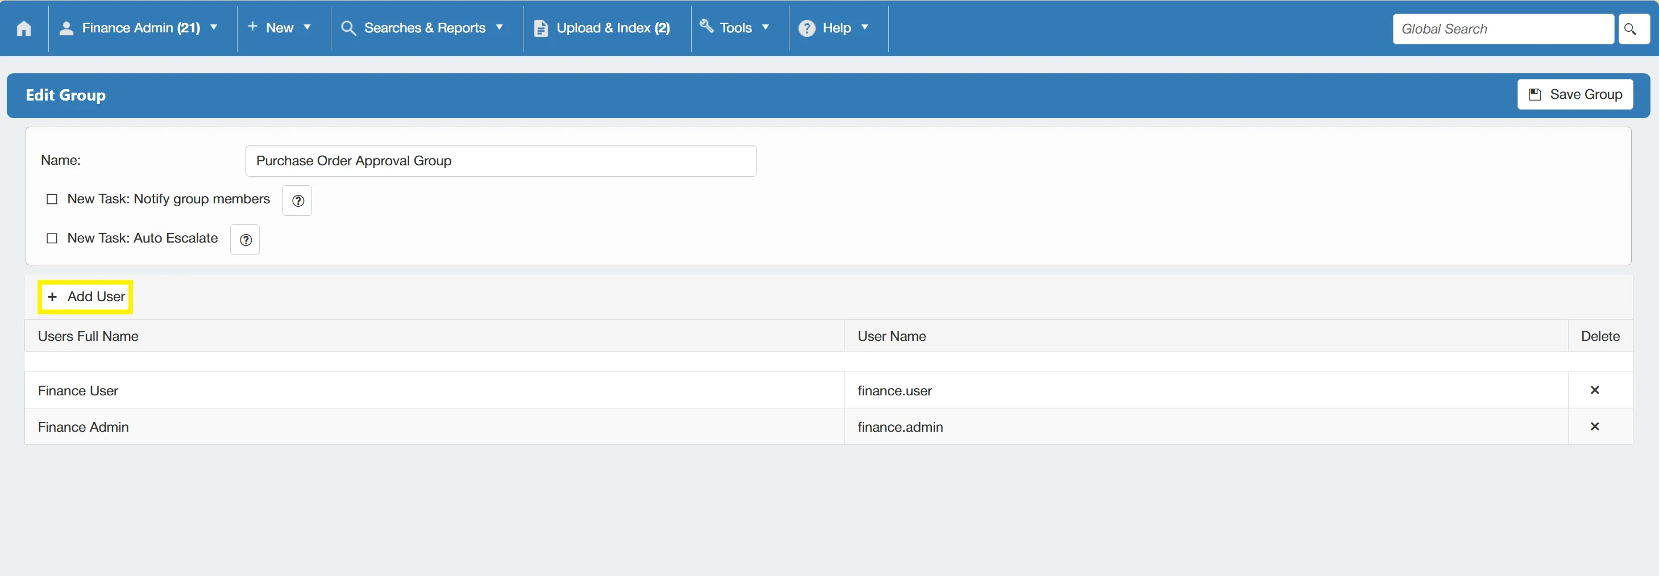
Task: Click the Add User button text
Action: [96, 297]
